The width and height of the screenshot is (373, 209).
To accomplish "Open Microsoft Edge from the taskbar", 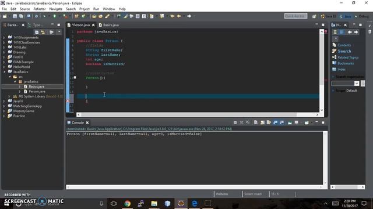I will coord(194,204).
